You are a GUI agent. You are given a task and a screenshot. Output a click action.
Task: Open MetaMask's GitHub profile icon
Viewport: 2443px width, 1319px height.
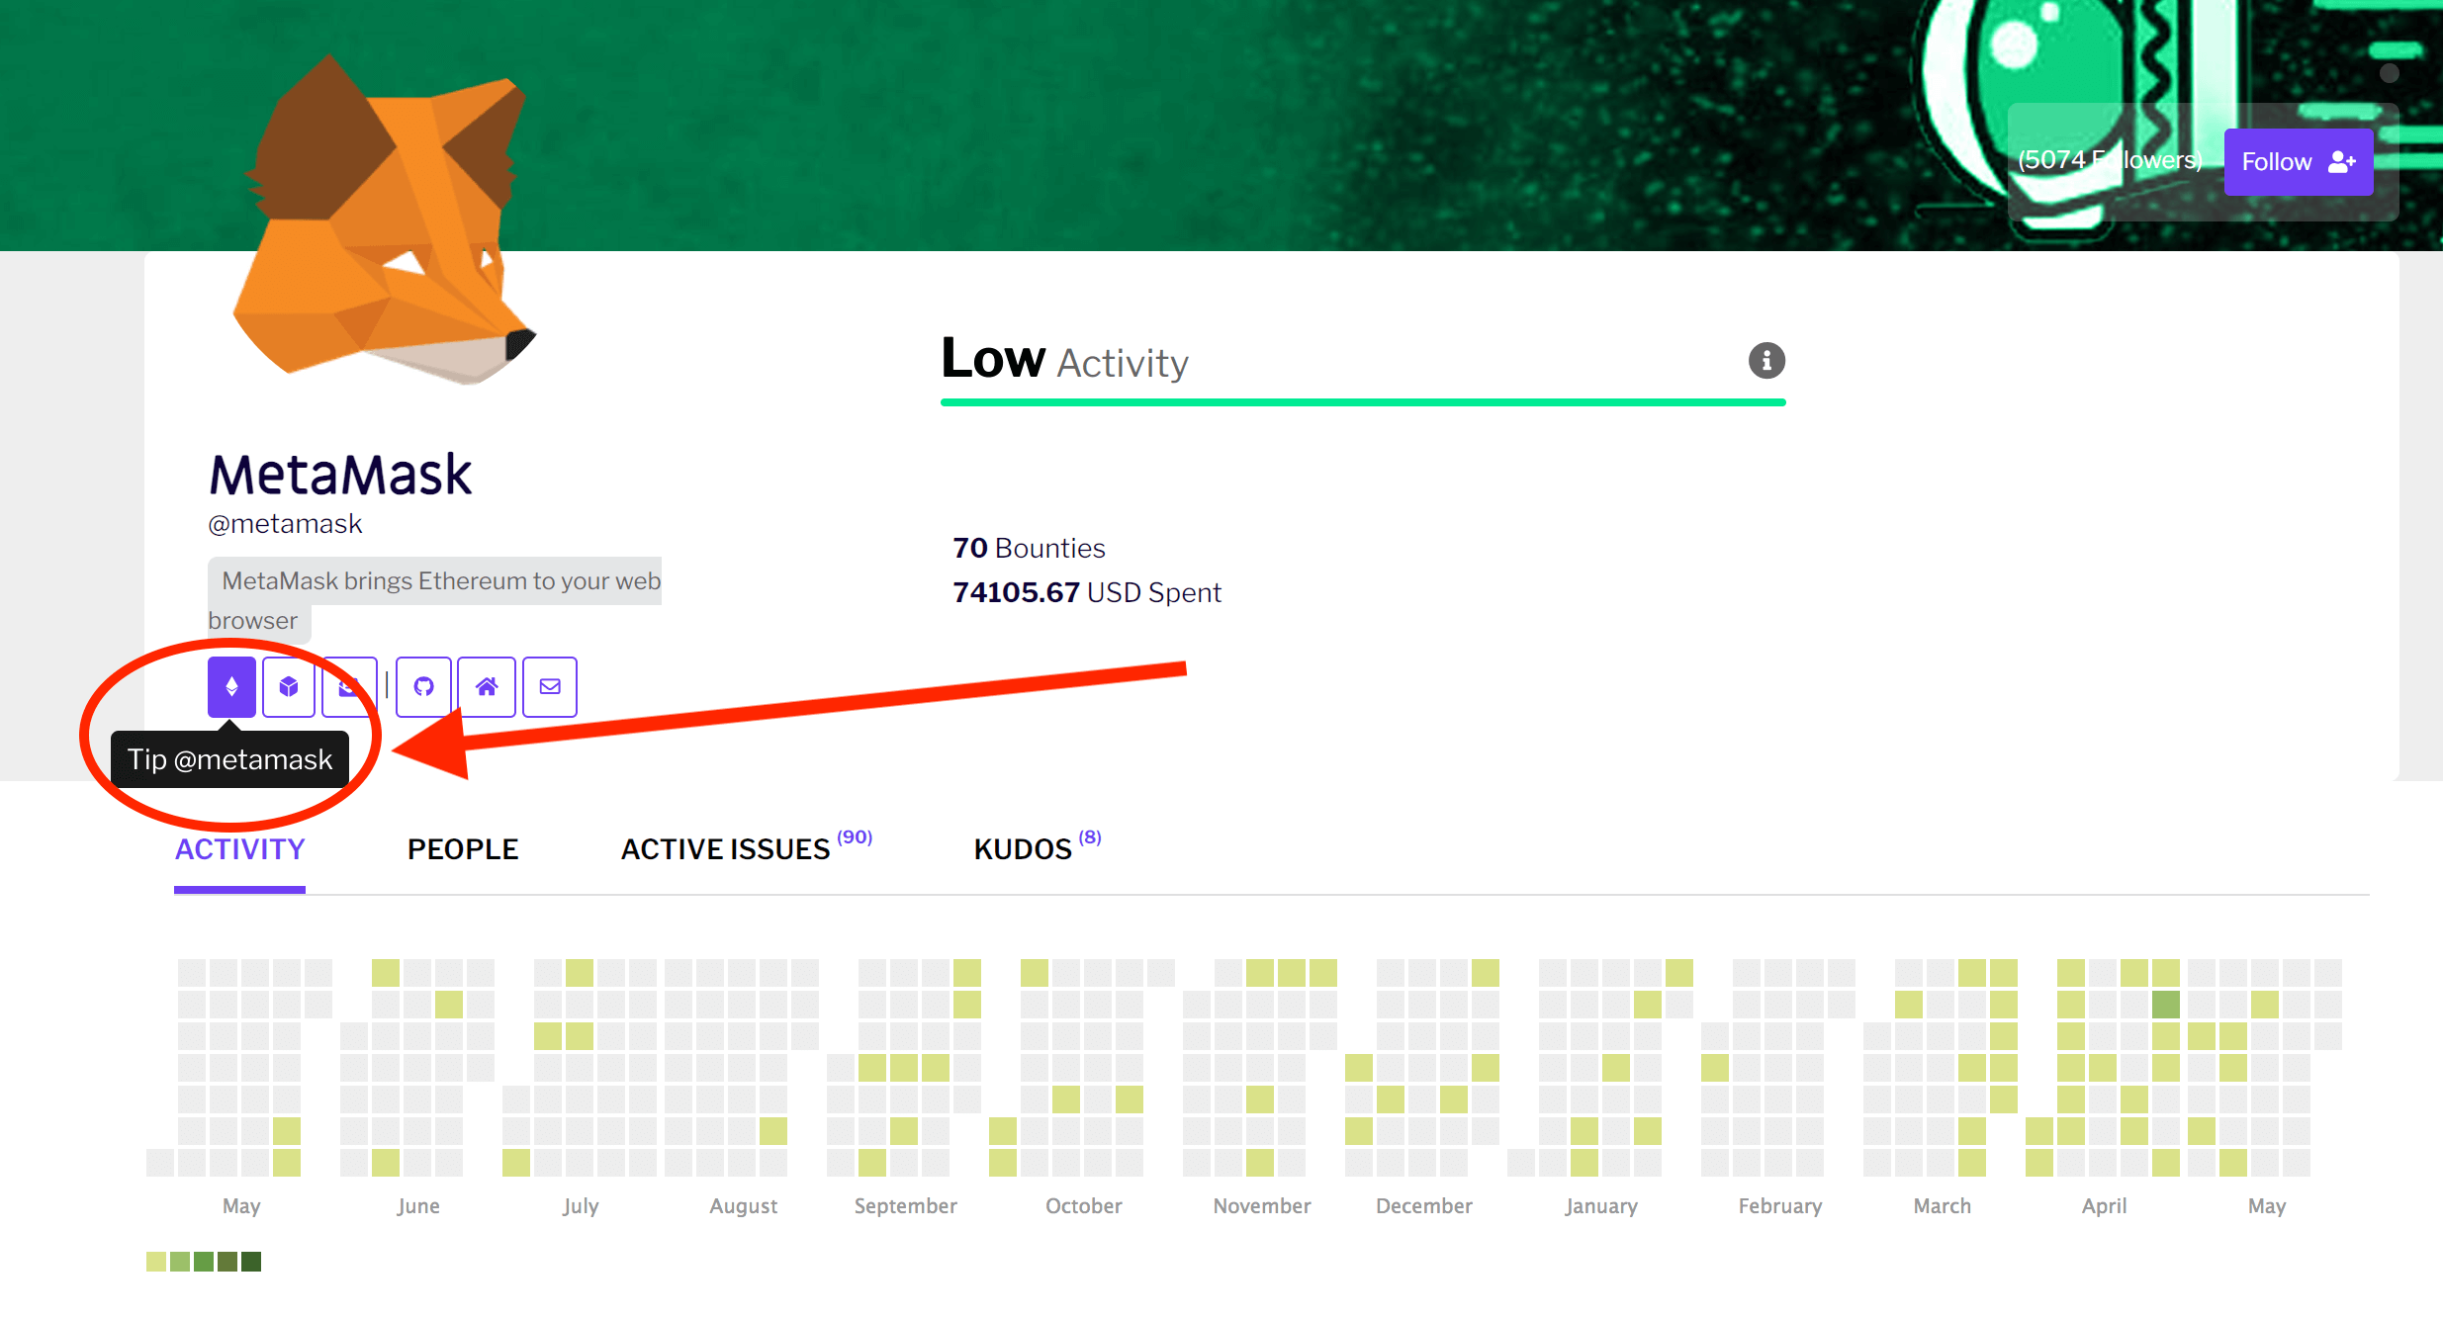423,686
